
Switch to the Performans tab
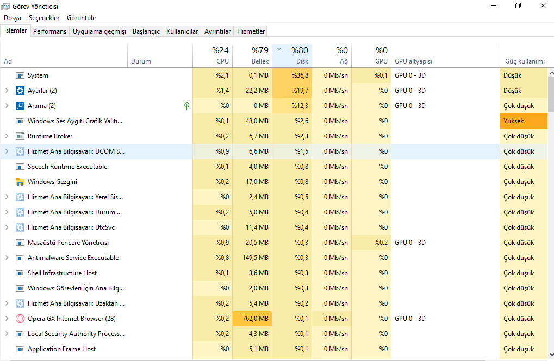[x=49, y=31]
